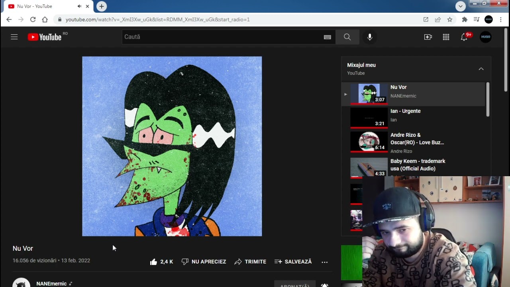Click the search magnifier button
Image resolution: width=510 pixels, height=287 pixels.
coord(347,37)
